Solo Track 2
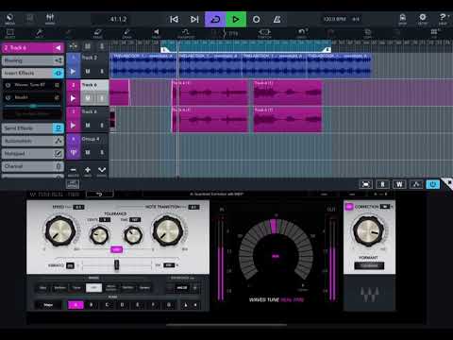The height and width of the screenshot is (340, 453). tap(102, 72)
